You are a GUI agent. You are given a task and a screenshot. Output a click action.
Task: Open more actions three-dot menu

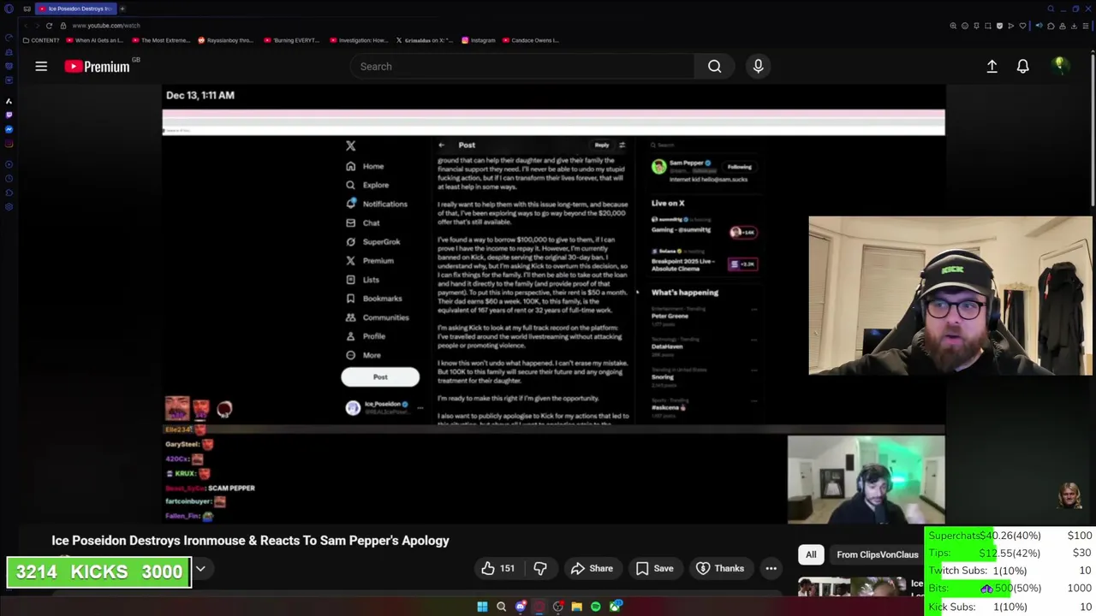771,568
